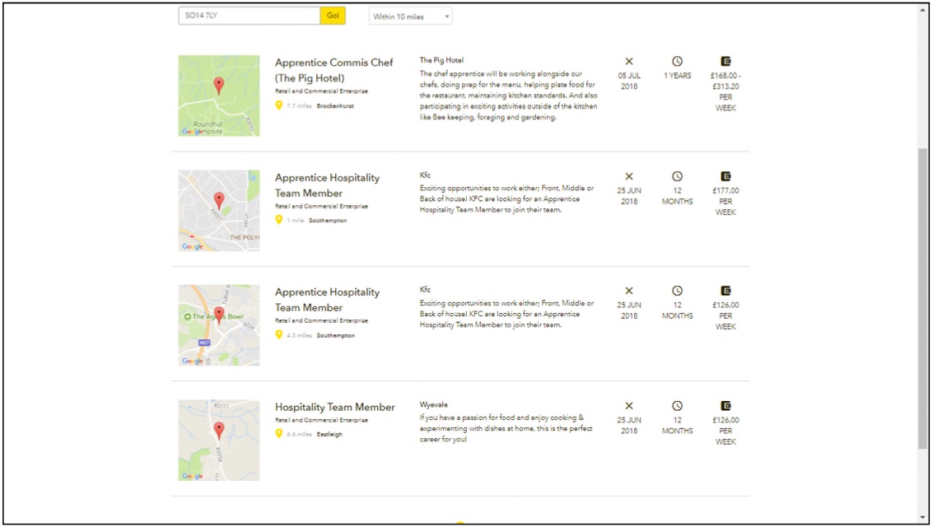
Task: Open Apprentice Commis Chef (The Pig Hotel) listing
Action: click(x=334, y=70)
